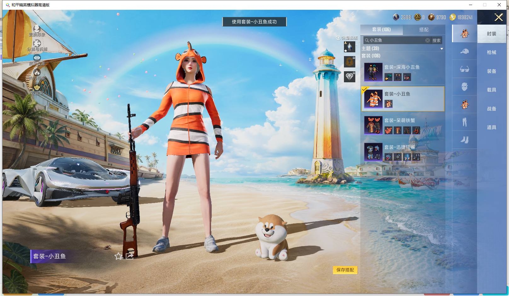This screenshot has height=296, width=509.
Task: Open the 载具 menu tab
Action: [492, 90]
